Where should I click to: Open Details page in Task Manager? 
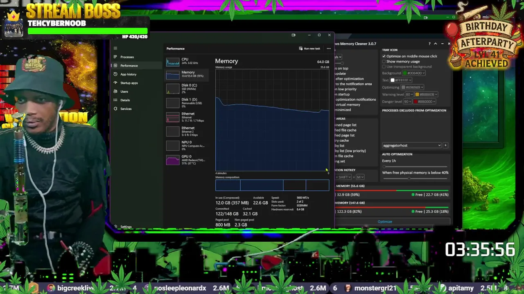tap(136, 100)
